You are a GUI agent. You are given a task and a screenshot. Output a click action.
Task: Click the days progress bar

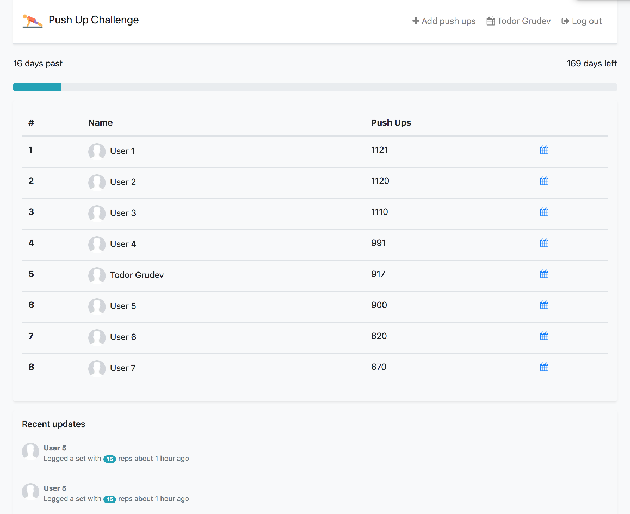314,87
